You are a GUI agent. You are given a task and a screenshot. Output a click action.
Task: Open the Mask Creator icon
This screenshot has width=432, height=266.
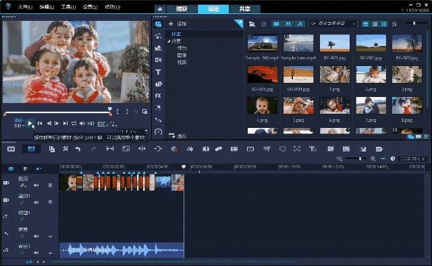click(x=282, y=149)
